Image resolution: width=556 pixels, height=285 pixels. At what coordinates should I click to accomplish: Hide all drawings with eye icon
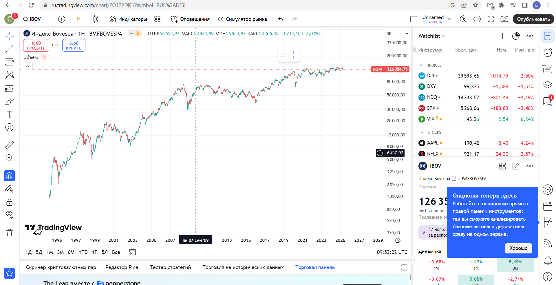(10, 215)
